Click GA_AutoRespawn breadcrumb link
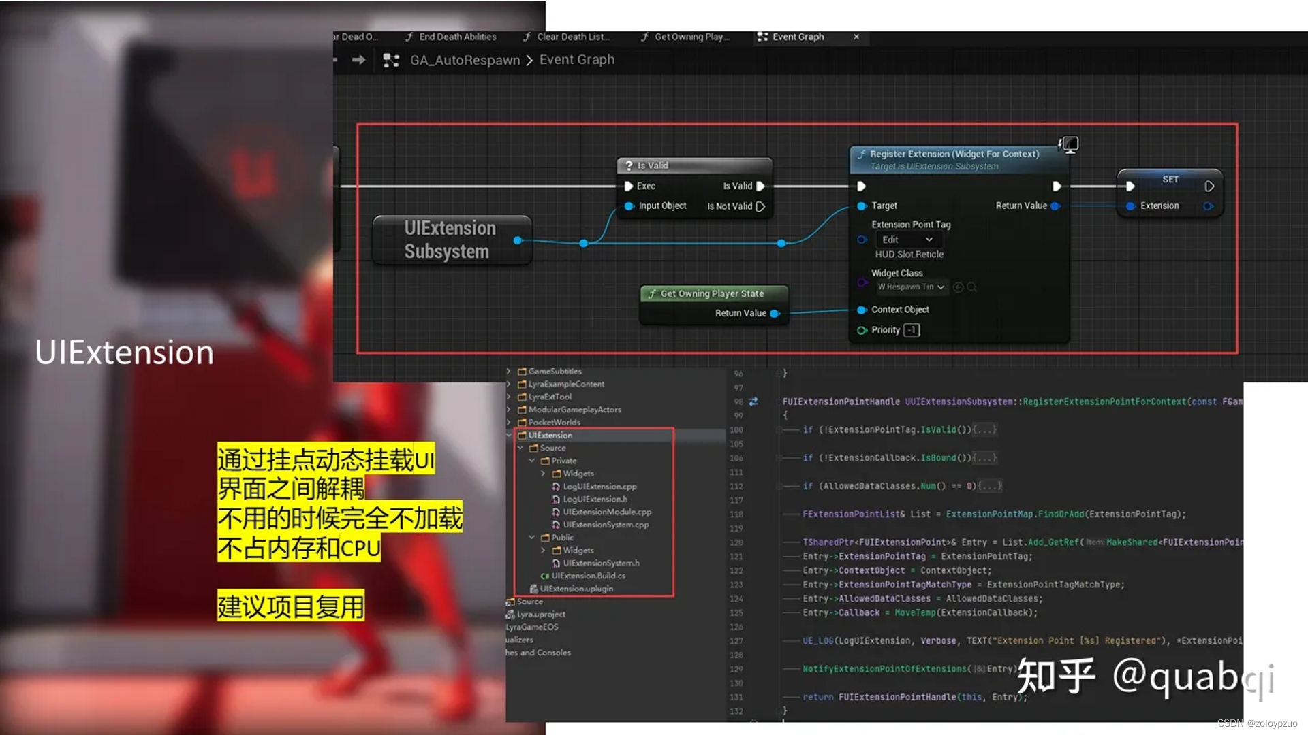The height and width of the screenshot is (735, 1308). [465, 60]
